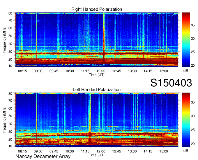Click the 15:00 tick on bottom plot

click(164, 151)
